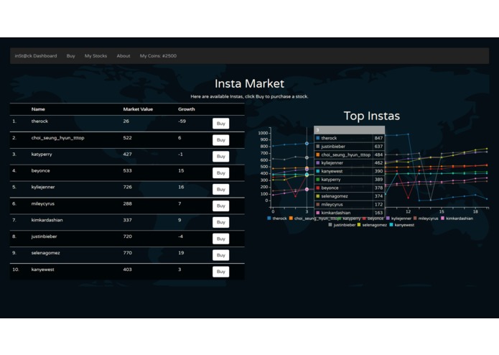The width and height of the screenshot is (499, 355).
Task: Click market value 770 for selenagomez
Action: [128, 253]
